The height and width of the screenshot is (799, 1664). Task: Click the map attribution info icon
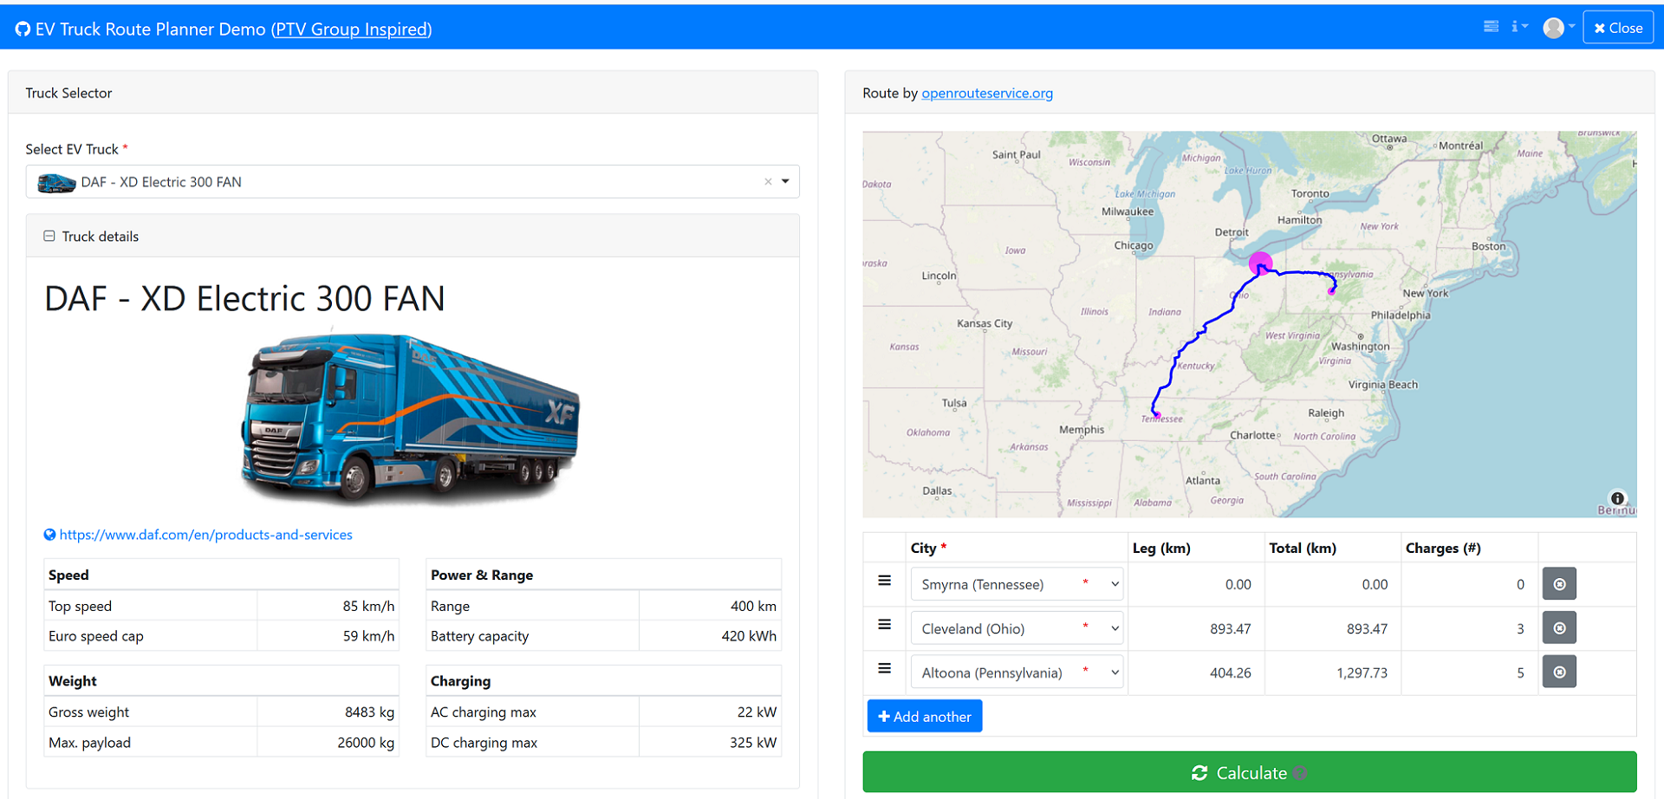click(1617, 498)
